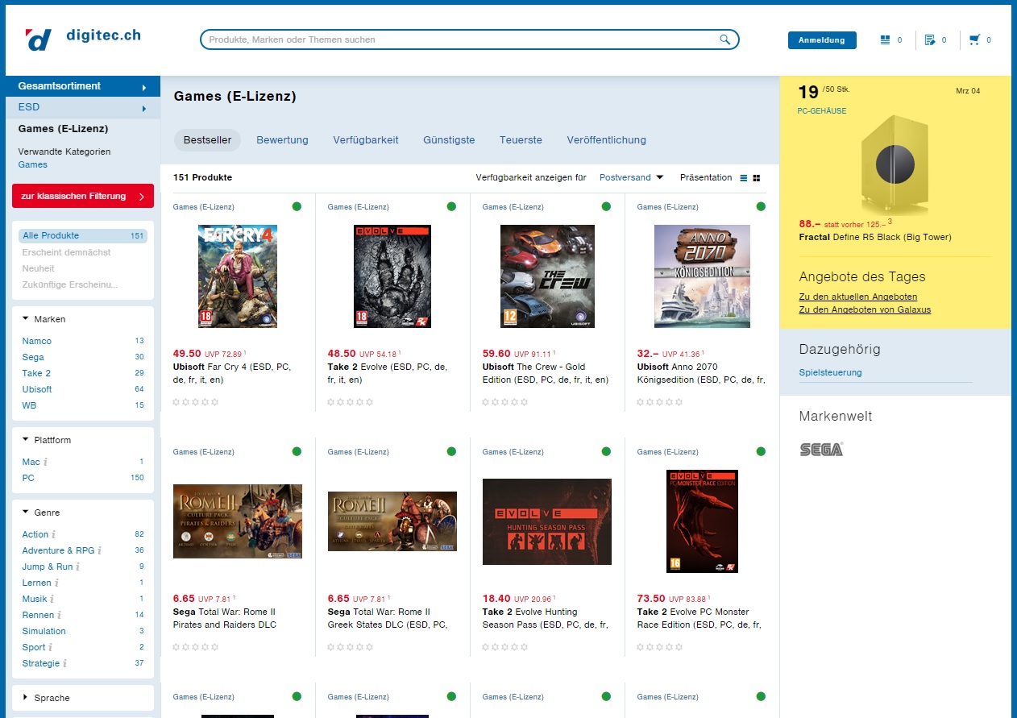Open the shopping cart icon

975,39
